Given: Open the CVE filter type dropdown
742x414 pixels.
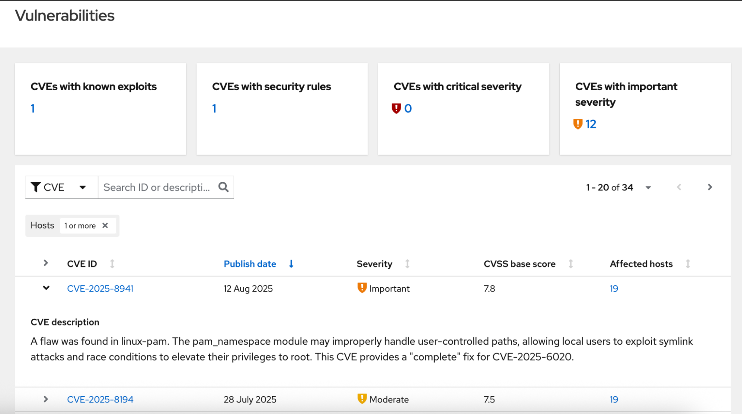Looking at the screenshot, I should (x=61, y=187).
